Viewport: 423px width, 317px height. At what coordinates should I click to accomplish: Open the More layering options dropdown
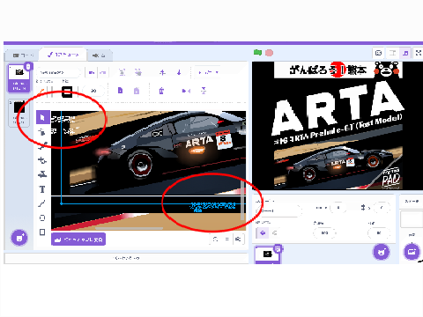[208, 72]
